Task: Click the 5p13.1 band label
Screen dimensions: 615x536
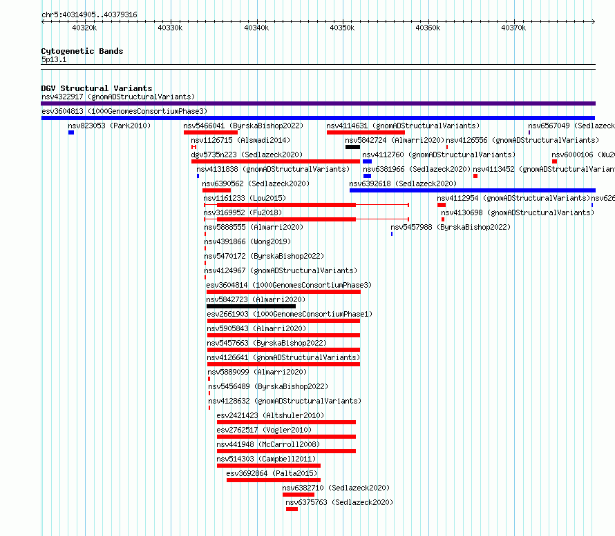Action: click(54, 60)
